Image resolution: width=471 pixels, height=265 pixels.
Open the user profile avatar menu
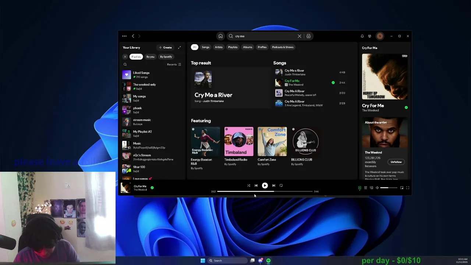(x=380, y=36)
